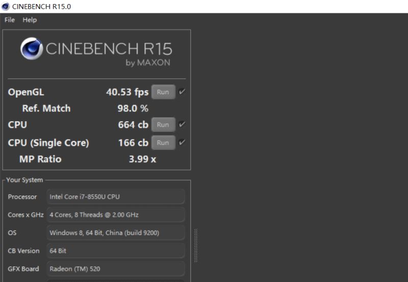Click the CINEBENCH R15 logo text
Image resolution: width=408 pixels, height=282 pixels.
(109, 49)
